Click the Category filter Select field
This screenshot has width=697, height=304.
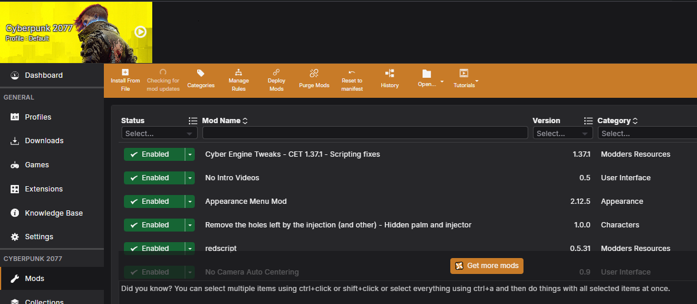(x=647, y=133)
